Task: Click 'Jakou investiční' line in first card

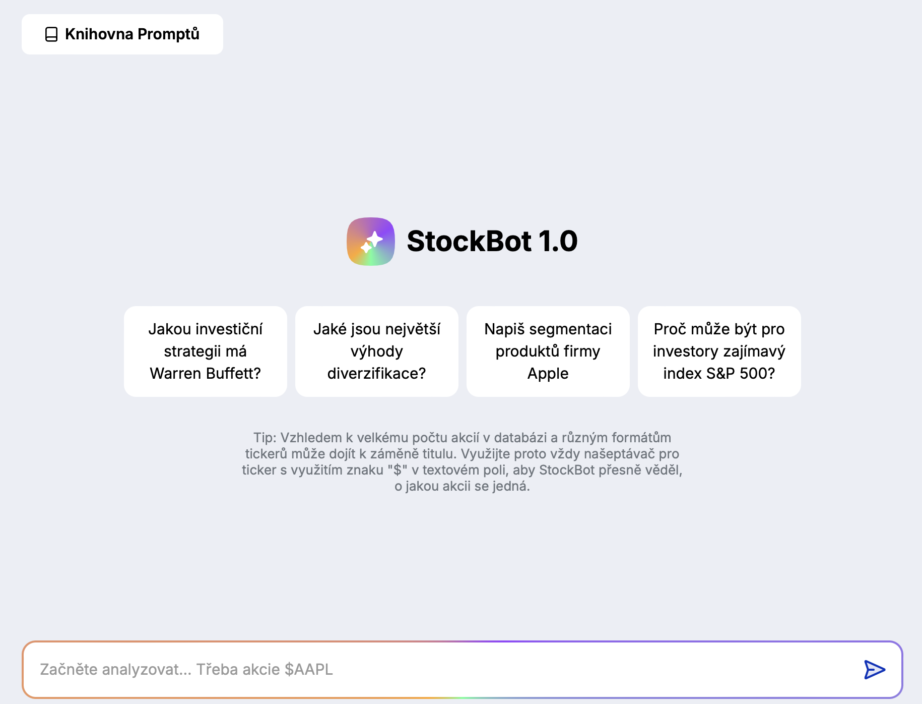Action: click(x=206, y=329)
